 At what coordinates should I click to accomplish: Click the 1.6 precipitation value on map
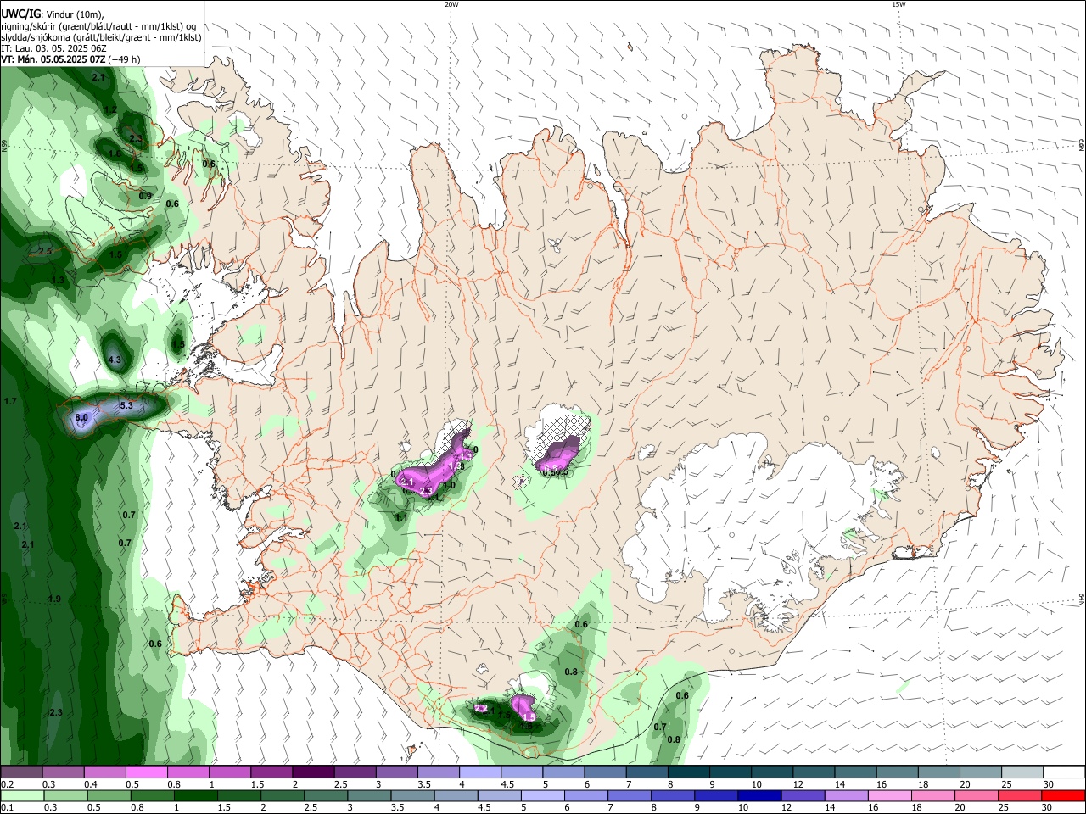115,153
